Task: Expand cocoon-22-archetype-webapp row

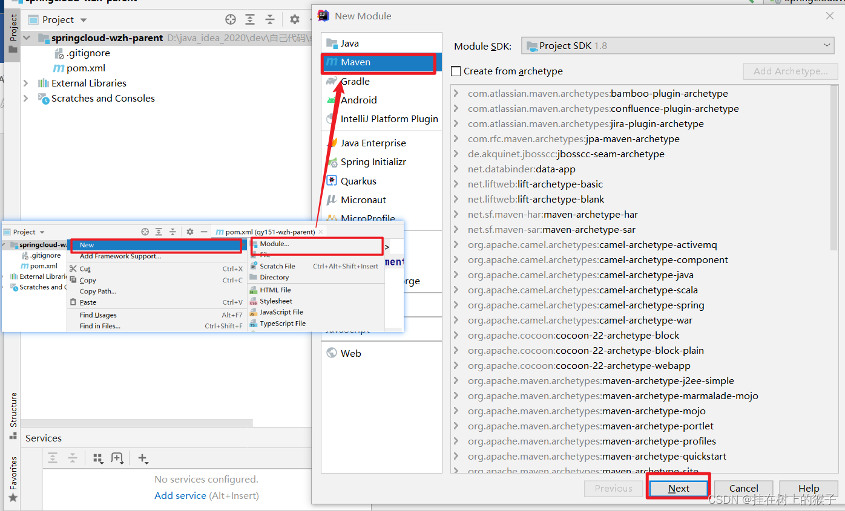Action: click(x=456, y=366)
